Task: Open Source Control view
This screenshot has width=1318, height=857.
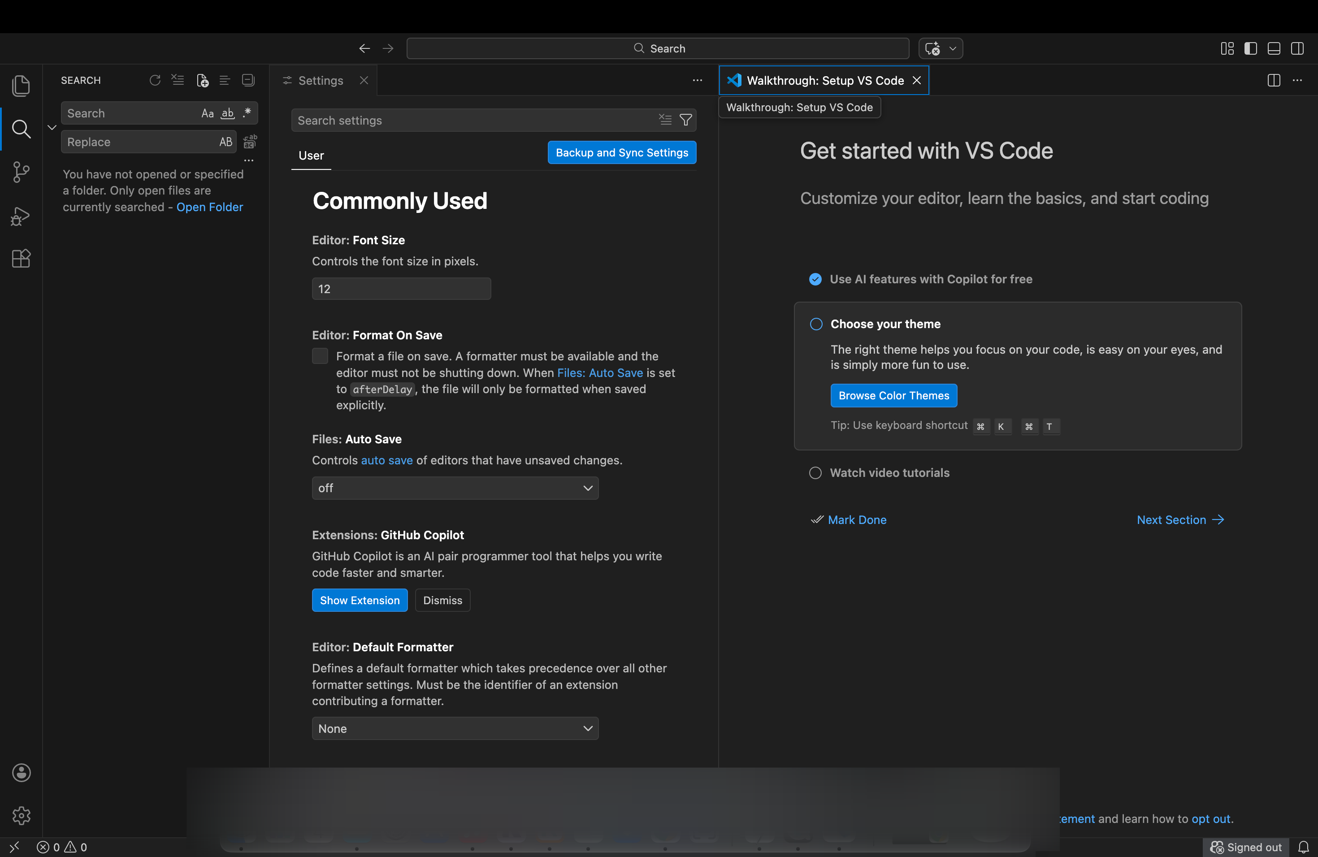Action: pyautogui.click(x=21, y=172)
